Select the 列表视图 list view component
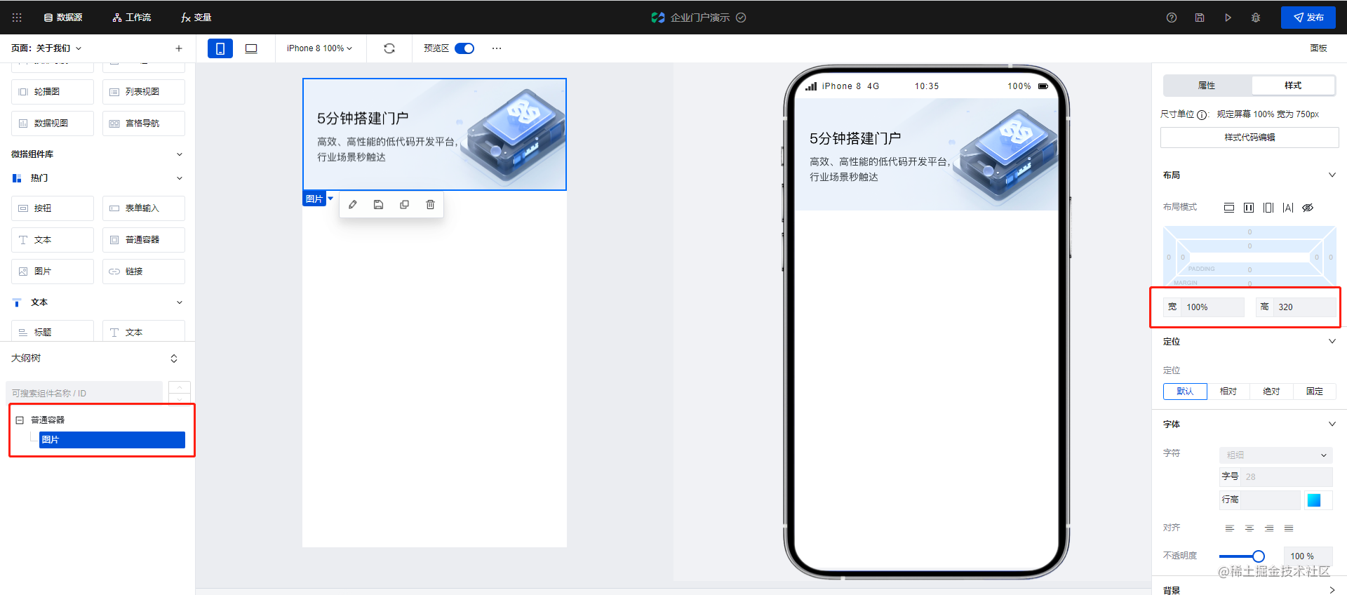The width and height of the screenshot is (1347, 595). (x=144, y=92)
